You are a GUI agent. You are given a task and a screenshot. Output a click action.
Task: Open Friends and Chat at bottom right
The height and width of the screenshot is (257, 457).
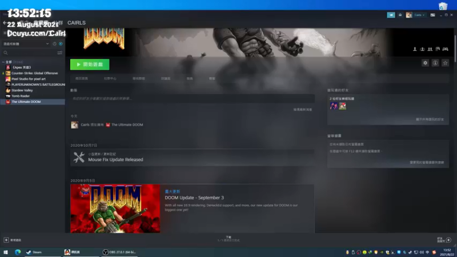pos(444,240)
